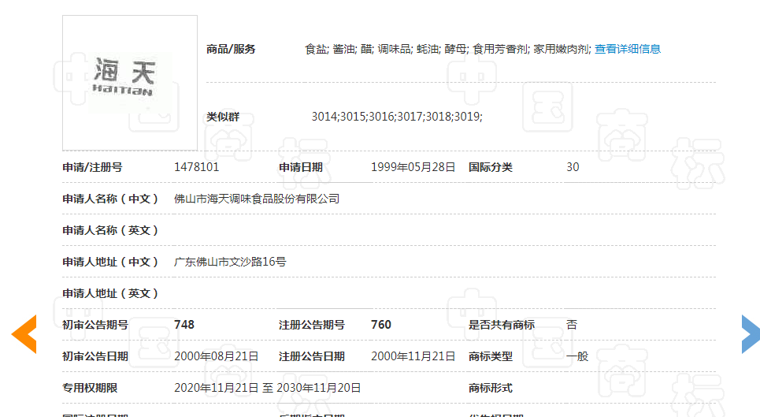The height and width of the screenshot is (417, 760).
Task: Go to next trademark with blue right arrow
Action: 751,334
